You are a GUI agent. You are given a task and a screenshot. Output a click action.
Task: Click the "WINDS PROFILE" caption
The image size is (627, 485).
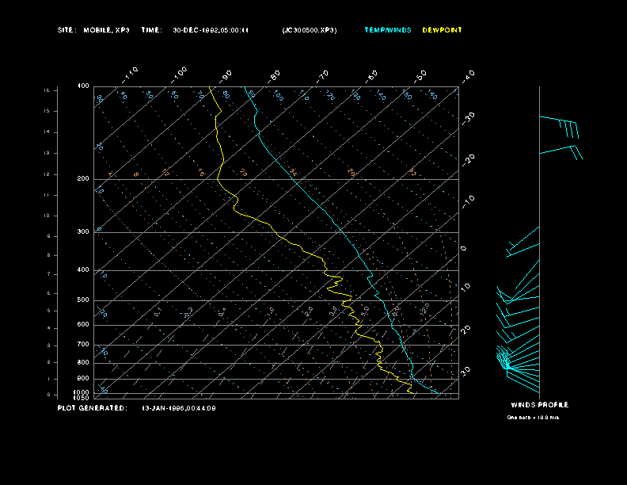[540, 405]
